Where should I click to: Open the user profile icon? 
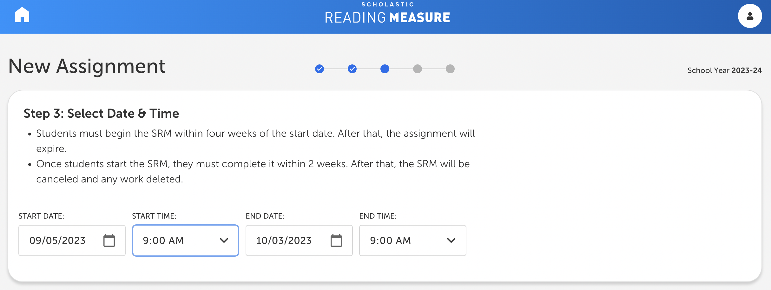click(x=750, y=16)
